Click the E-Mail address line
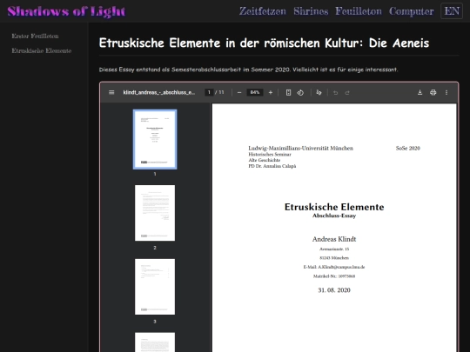This screenshot has height=352, width=470. [334, 267]
